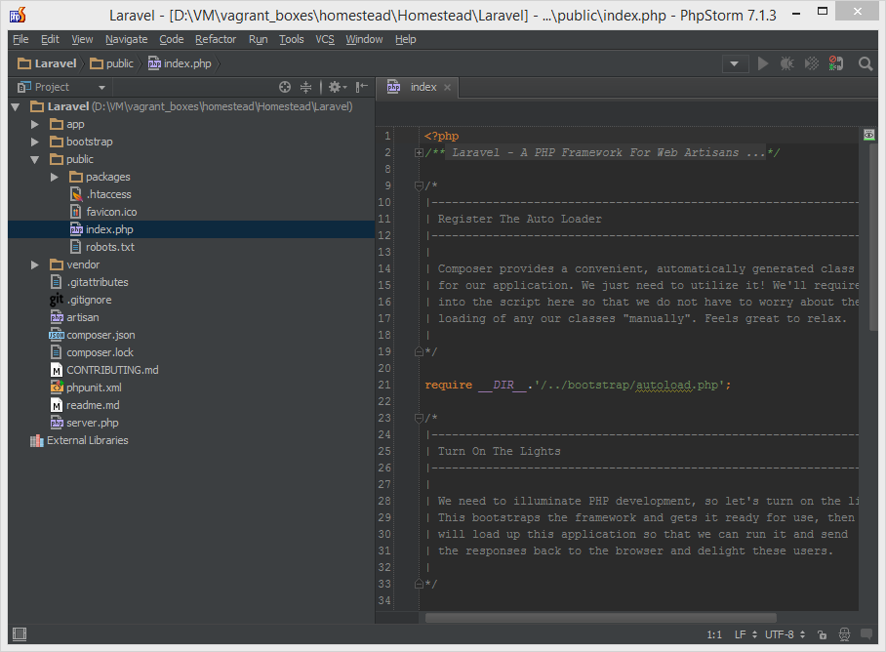Open the Navigate menu
Viewport: 886px width, 652px height.
pyautogui.click(x=127, y=40)
